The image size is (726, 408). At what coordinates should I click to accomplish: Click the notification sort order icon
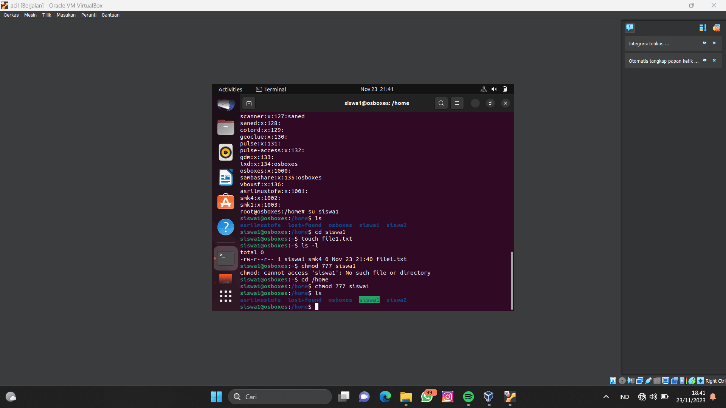pyautogui.click(x=703, y=28)
